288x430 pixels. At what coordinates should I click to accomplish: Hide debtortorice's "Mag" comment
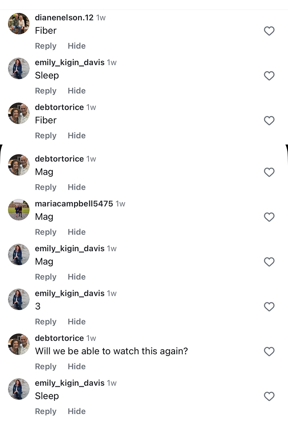point(76,187)
